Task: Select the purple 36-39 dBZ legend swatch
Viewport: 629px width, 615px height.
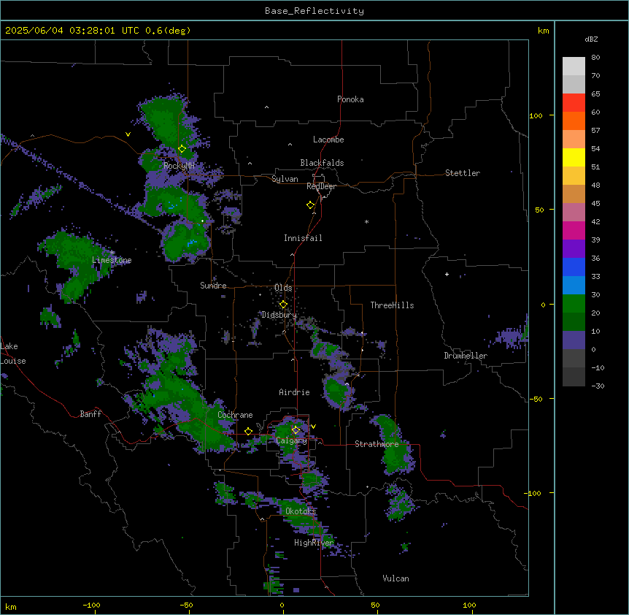Action: (574, 248)
